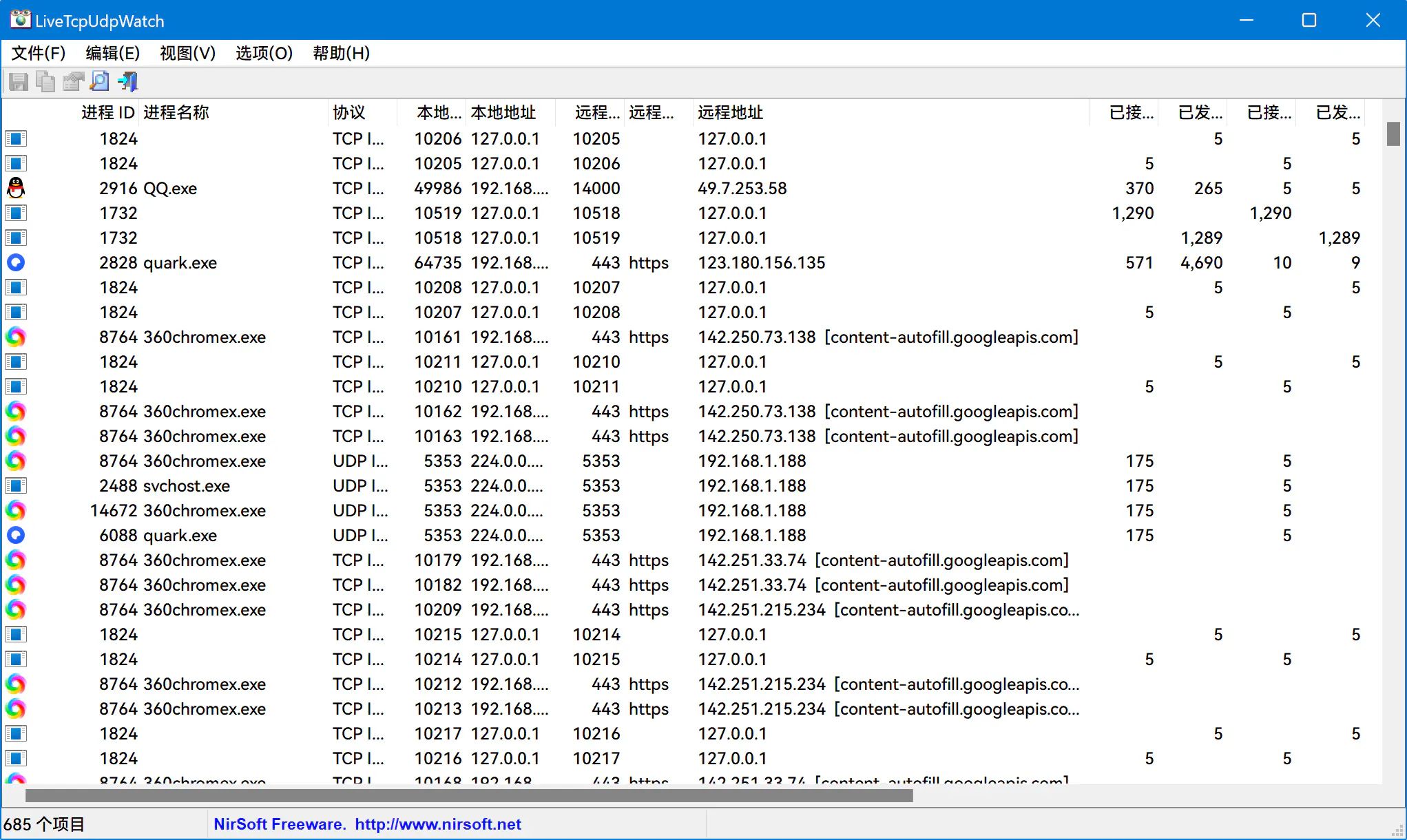Click the window icon of local port 10215 row

pyautogui.click(x=16, y=634)
